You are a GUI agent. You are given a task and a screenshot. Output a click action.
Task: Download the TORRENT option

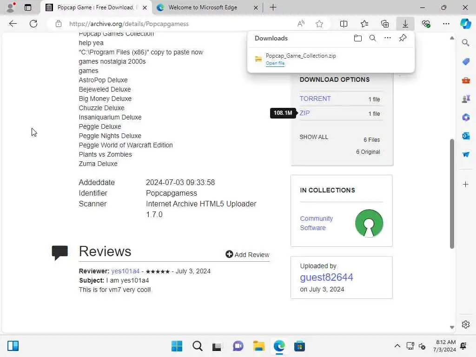point(315,99)
